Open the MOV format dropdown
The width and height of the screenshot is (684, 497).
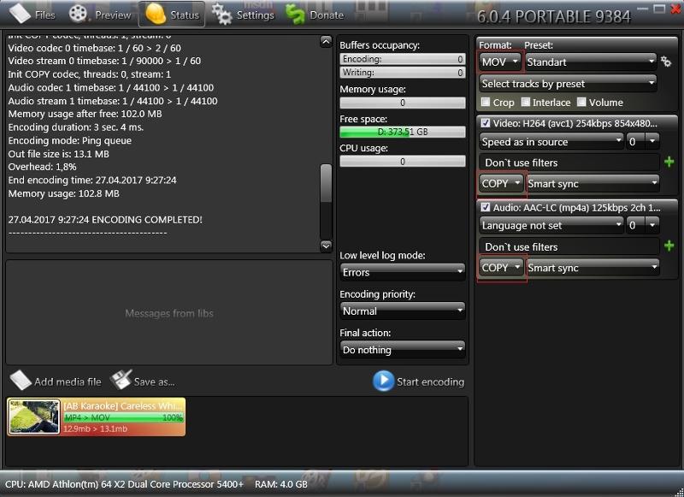pyautogui.click(x=500, y=62)
